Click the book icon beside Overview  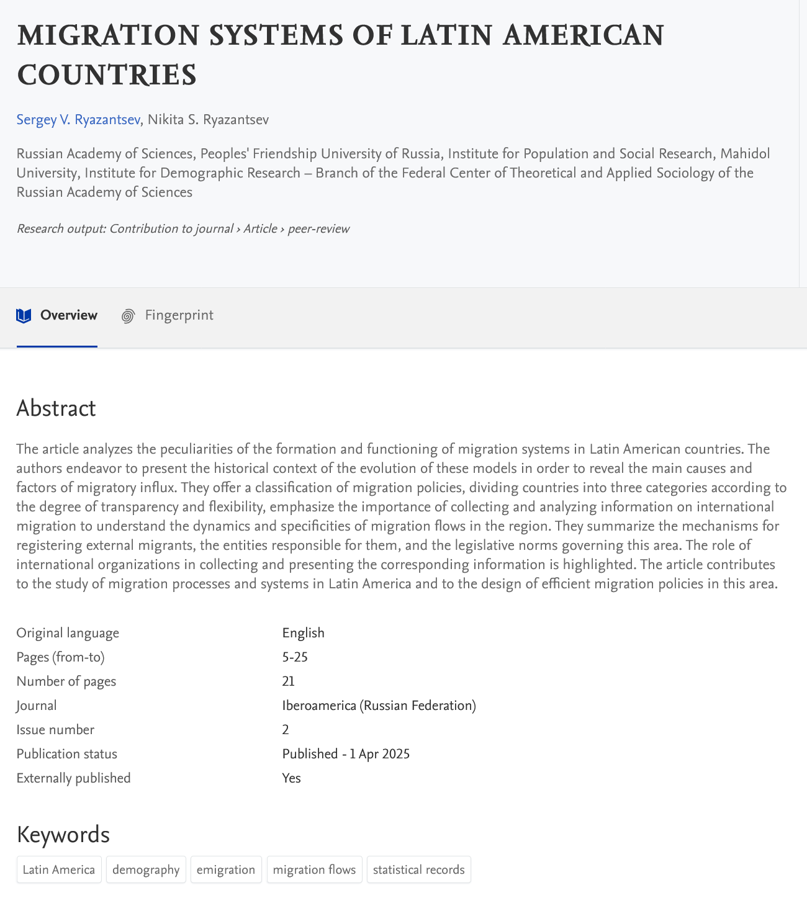[23, 316]
